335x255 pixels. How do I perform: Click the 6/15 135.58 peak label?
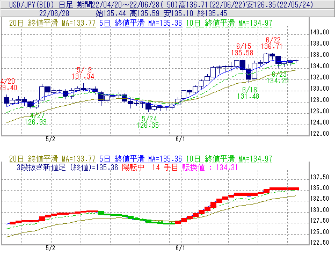click(x=243, y=49)
